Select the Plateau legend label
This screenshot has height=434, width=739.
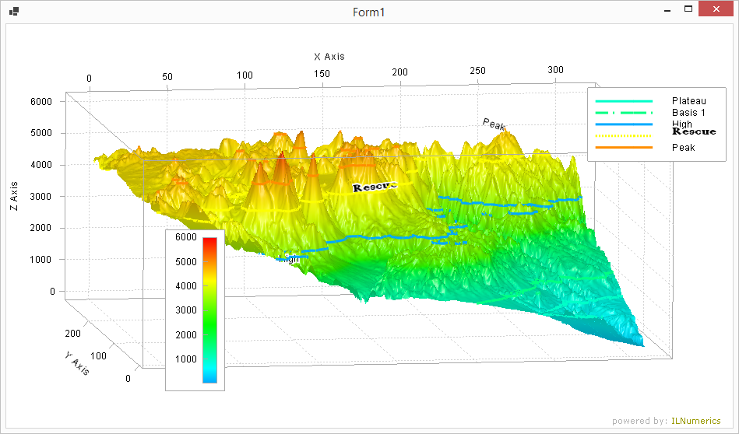click(x=688, y=101)
